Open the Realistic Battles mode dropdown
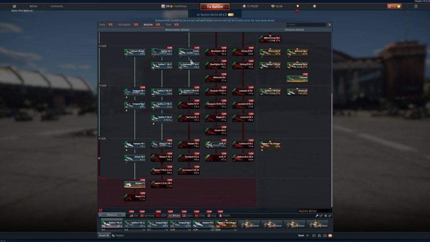The height and width of the screenshot is (242, 430). click(315, 211)
